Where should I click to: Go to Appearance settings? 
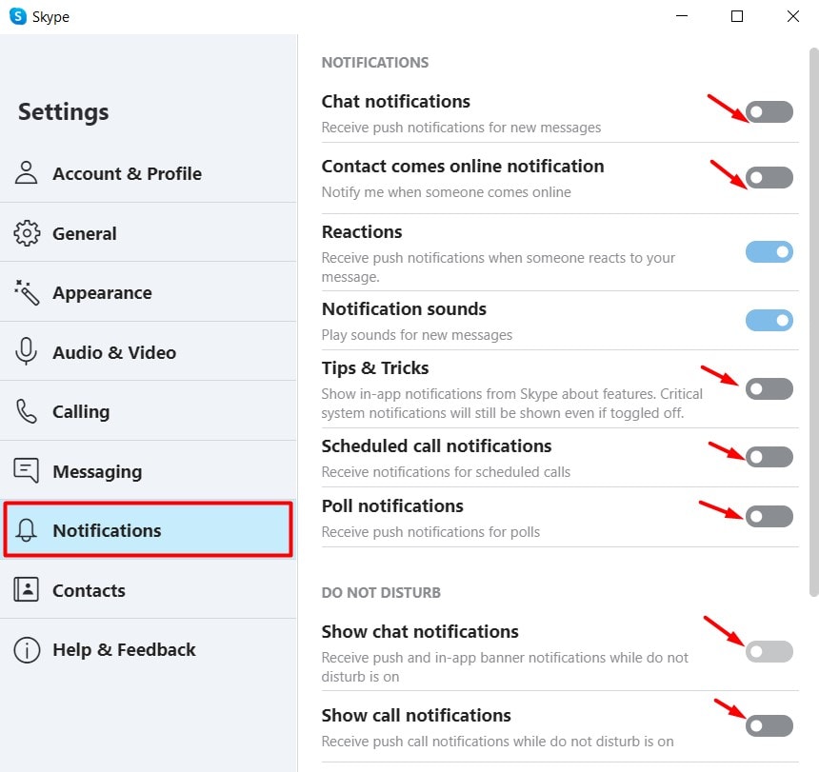[x=149, y=292]
